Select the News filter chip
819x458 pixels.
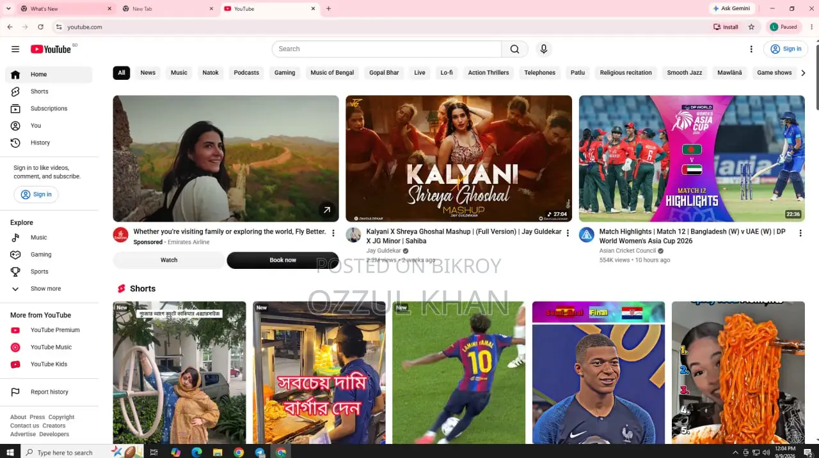148,73
